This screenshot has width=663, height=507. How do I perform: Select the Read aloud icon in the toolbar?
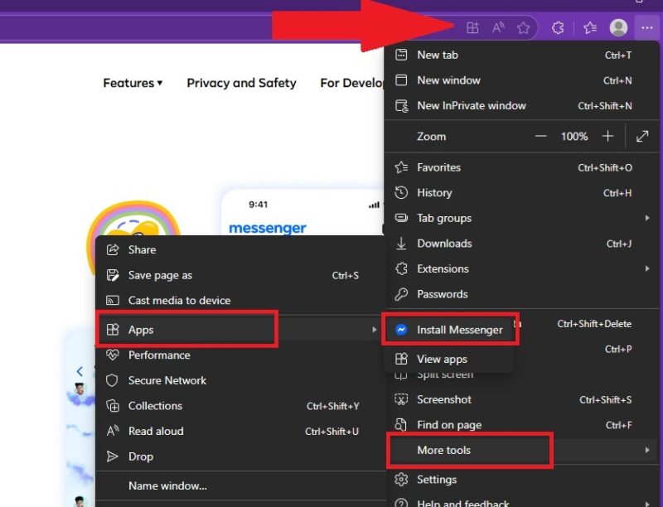[498, 27]
